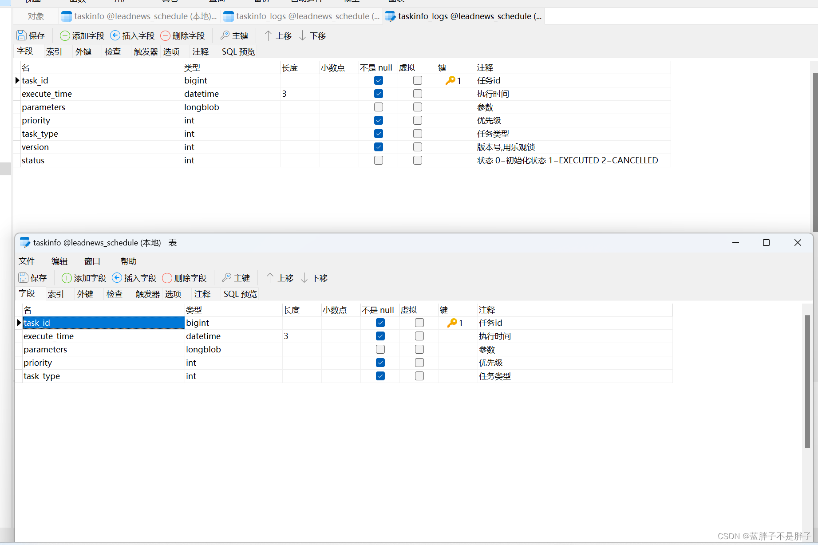Click Delete Field in lower taskinfo window
This screenshot has height=545, width=818.
coord(184,278)
